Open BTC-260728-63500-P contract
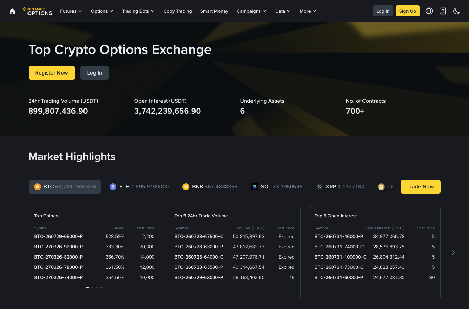This screenshot has height=309, width=469. tap(199, 267)
